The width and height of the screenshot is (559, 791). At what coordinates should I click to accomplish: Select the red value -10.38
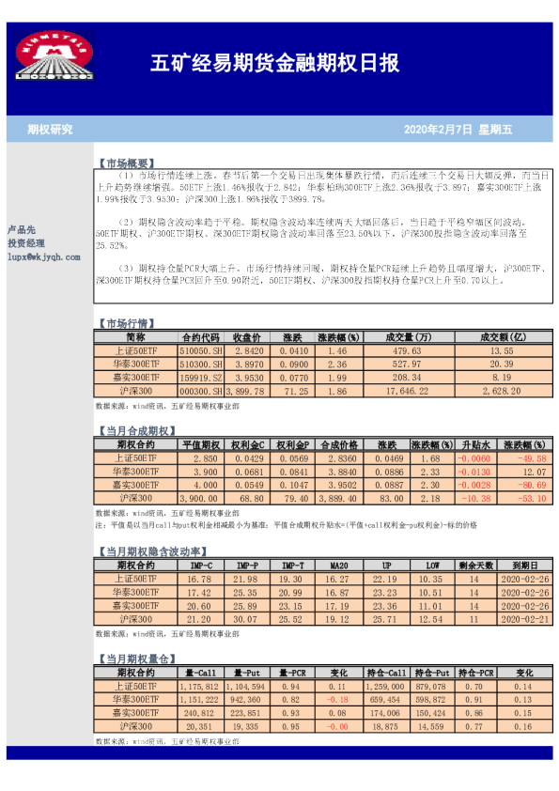(x=475, y=499)
